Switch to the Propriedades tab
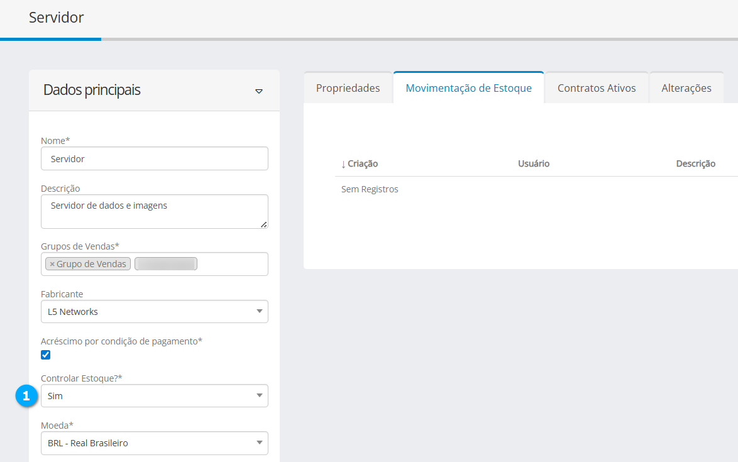 348,88
